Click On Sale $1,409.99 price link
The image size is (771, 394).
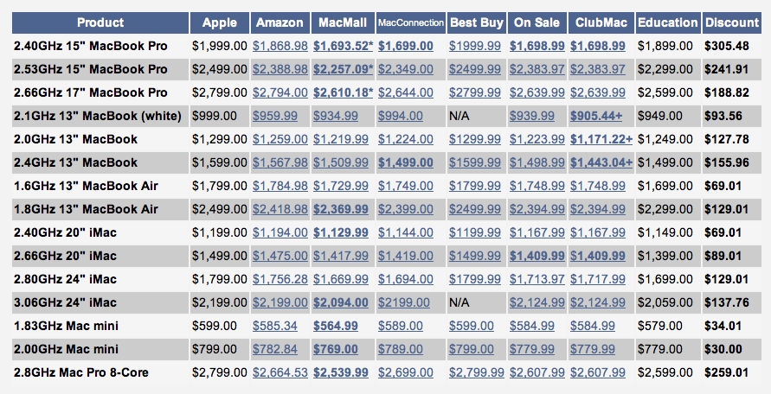coord(537,256)
